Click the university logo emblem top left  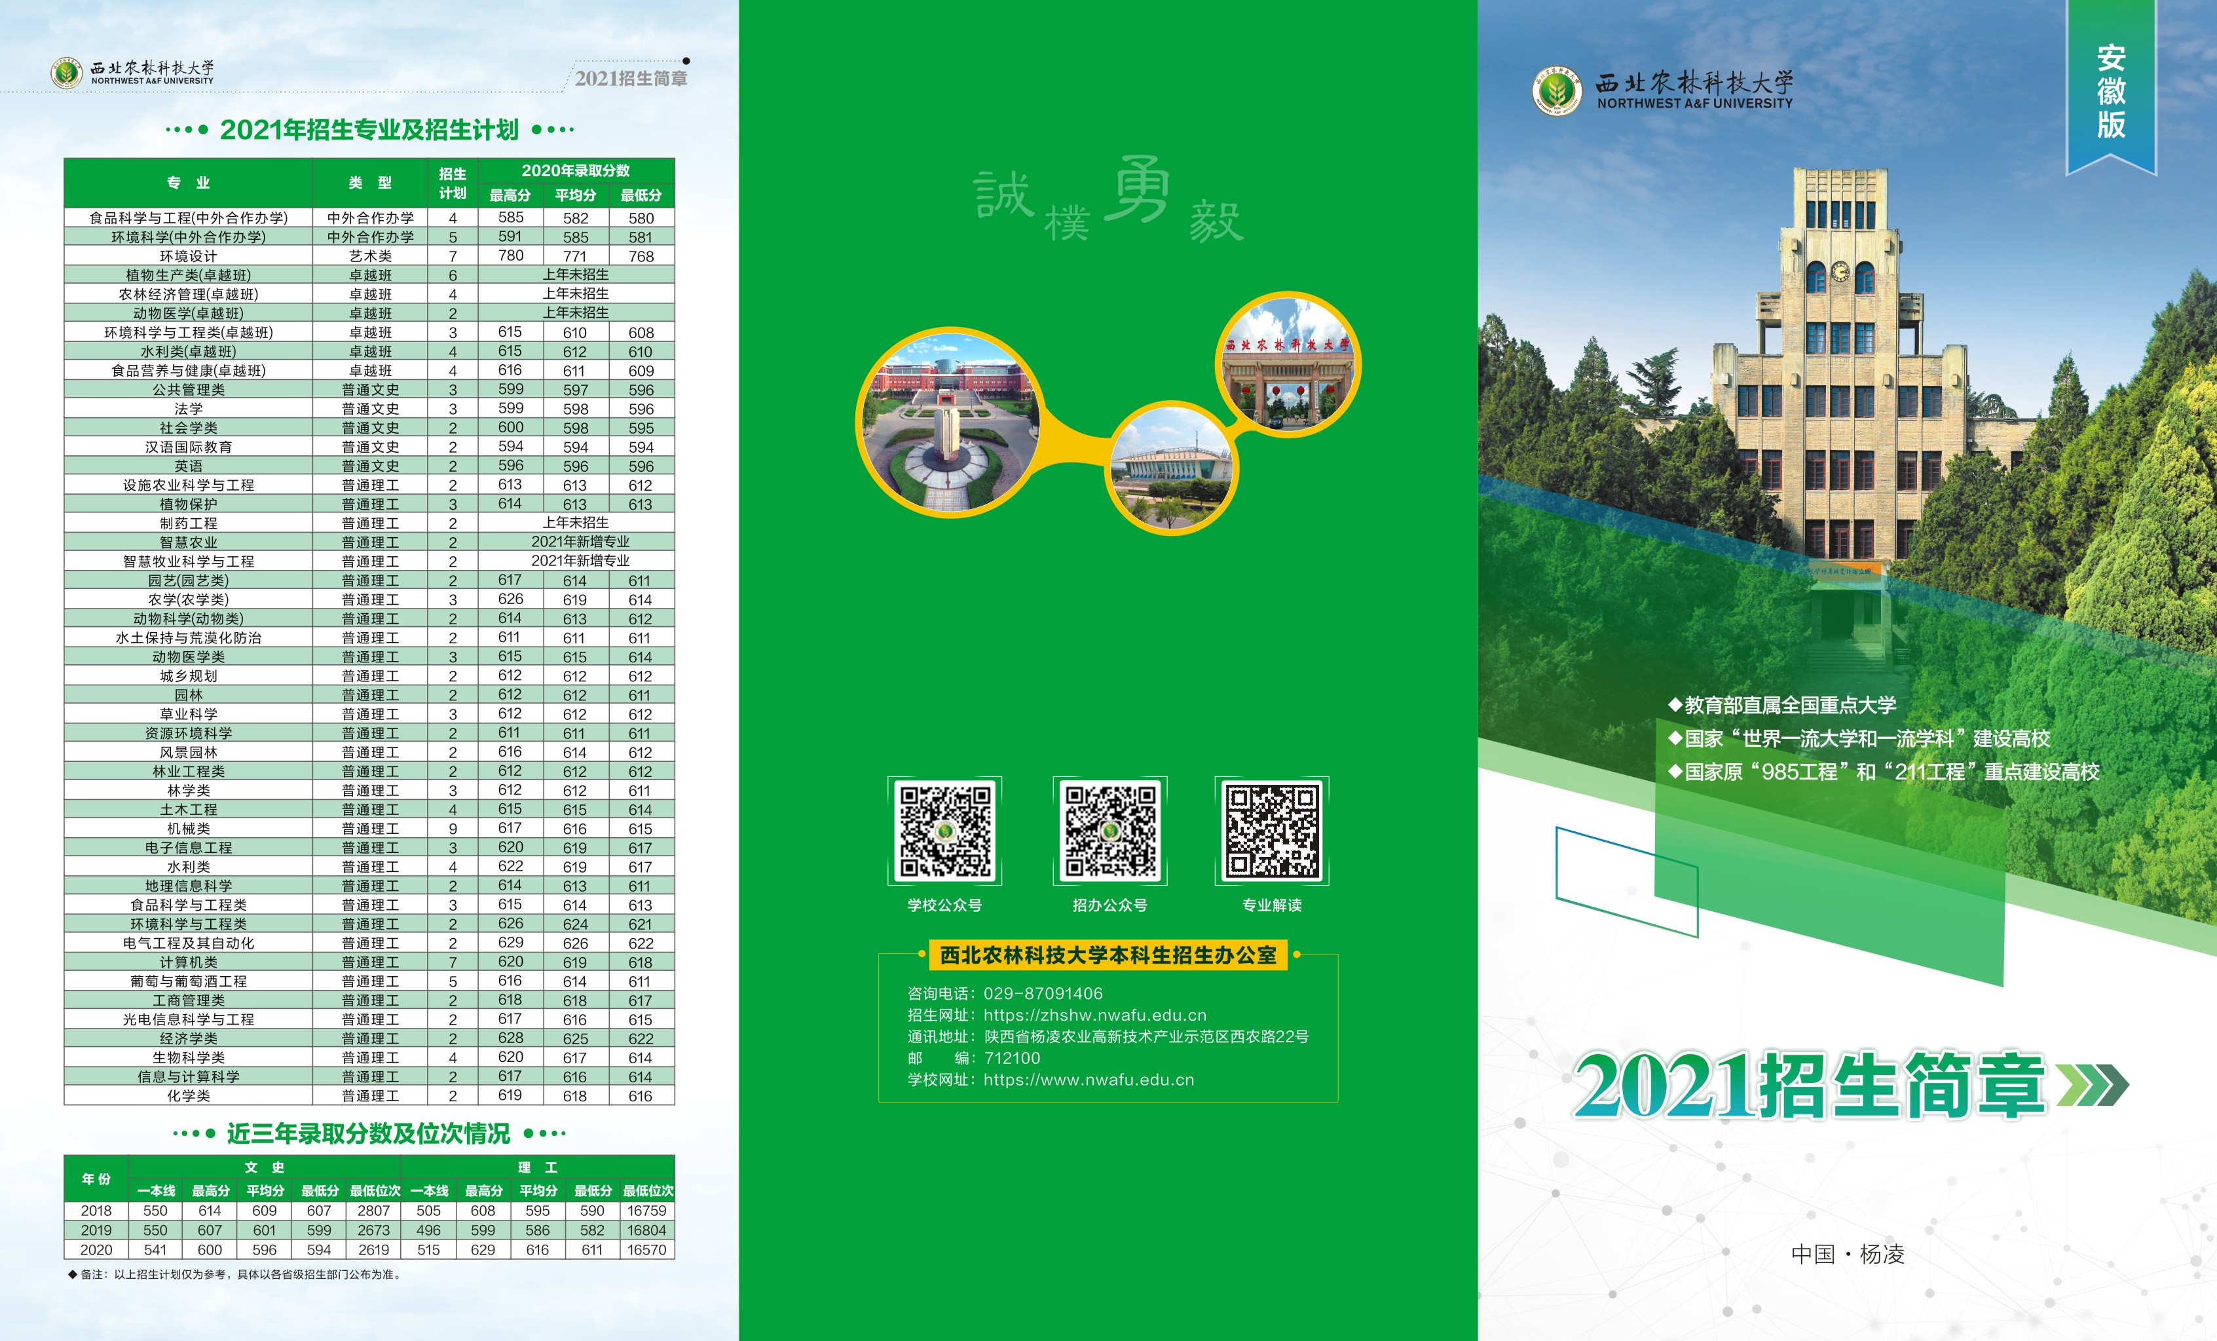(x=67, y=73)
